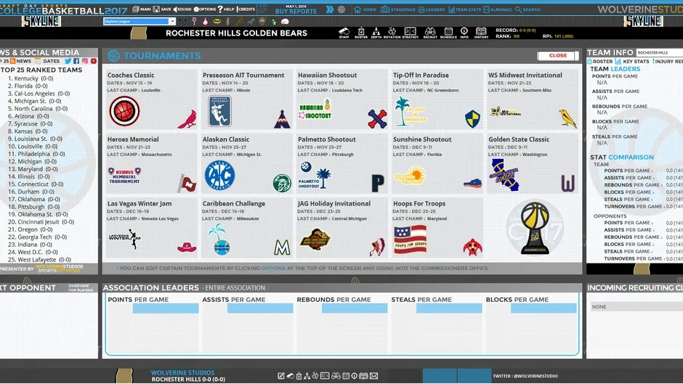The height and width of the screenshot is (384, 683).
Task: Open the Schedule calendar icon
Action: [x=448, y=33]
